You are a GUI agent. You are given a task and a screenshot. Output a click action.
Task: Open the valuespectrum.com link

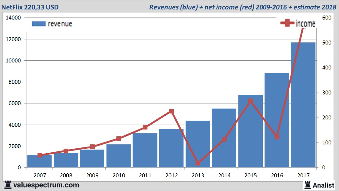click(x=46, y=185)
